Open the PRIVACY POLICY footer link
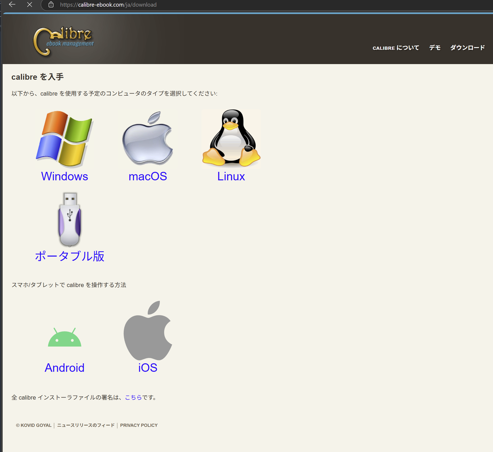Viewport: 493px width, 452px height. pyautogui.click(x=139, y=425)
